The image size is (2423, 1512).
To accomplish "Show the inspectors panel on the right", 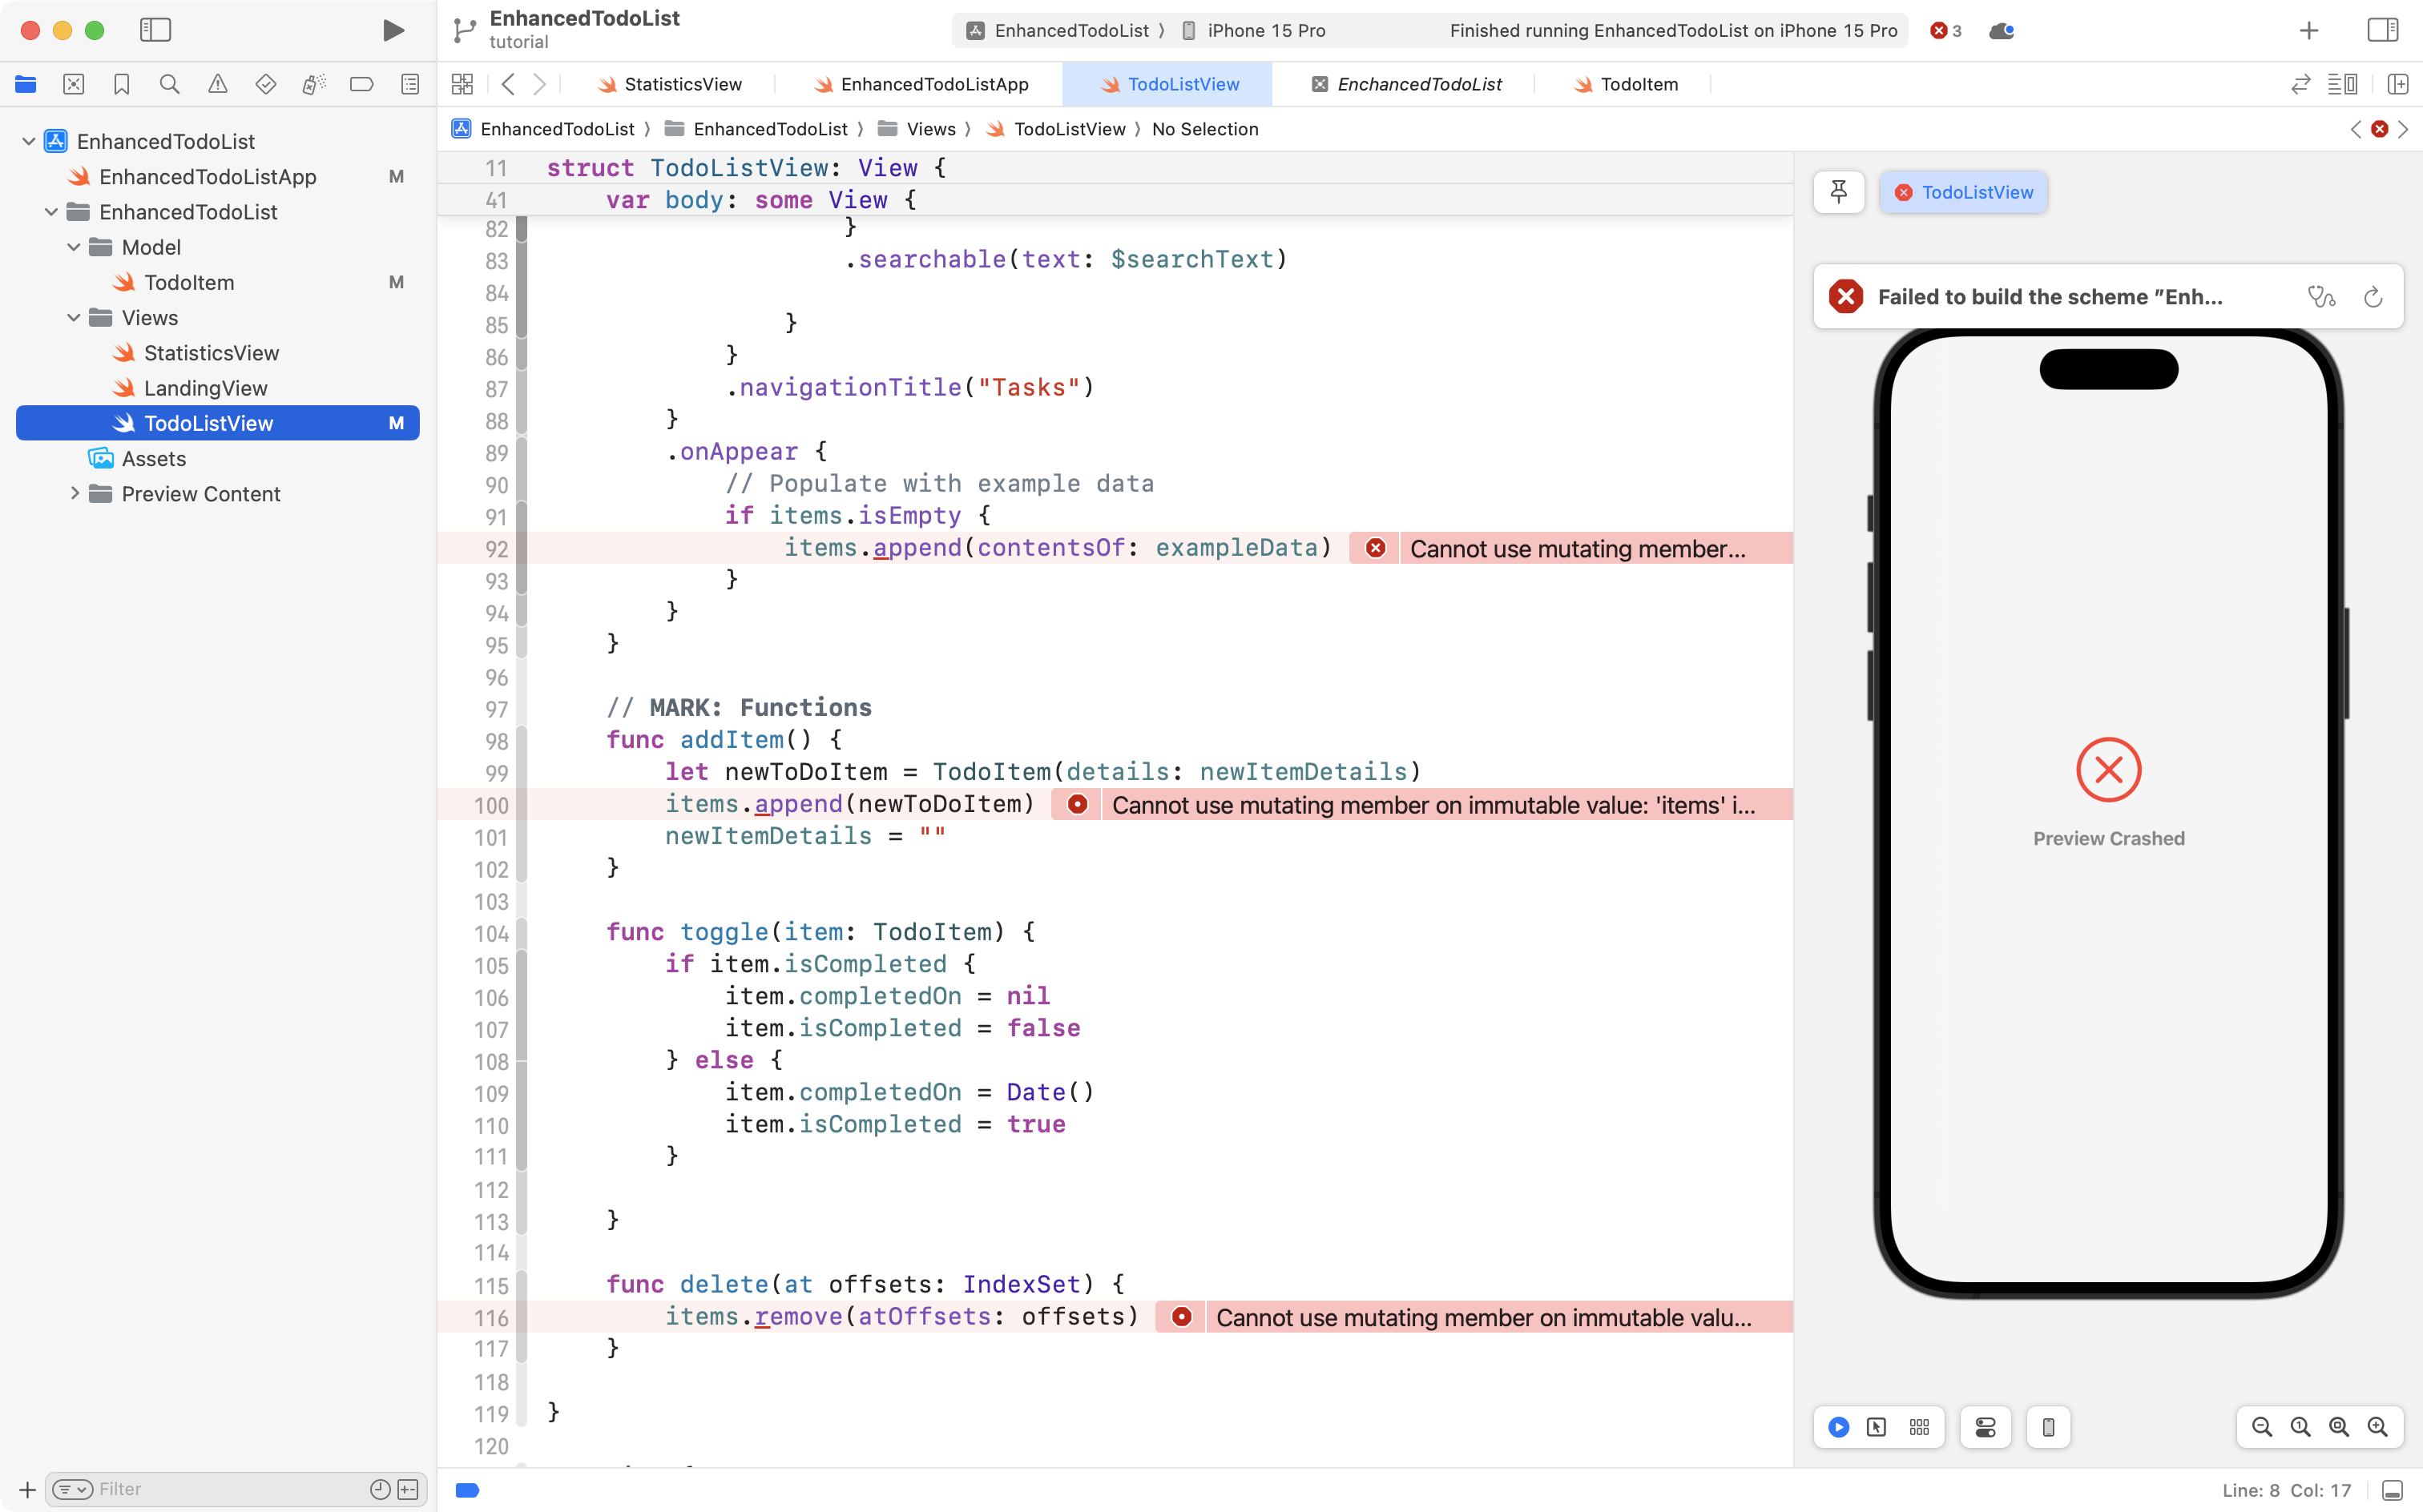I will click(x=2382, y=30).
